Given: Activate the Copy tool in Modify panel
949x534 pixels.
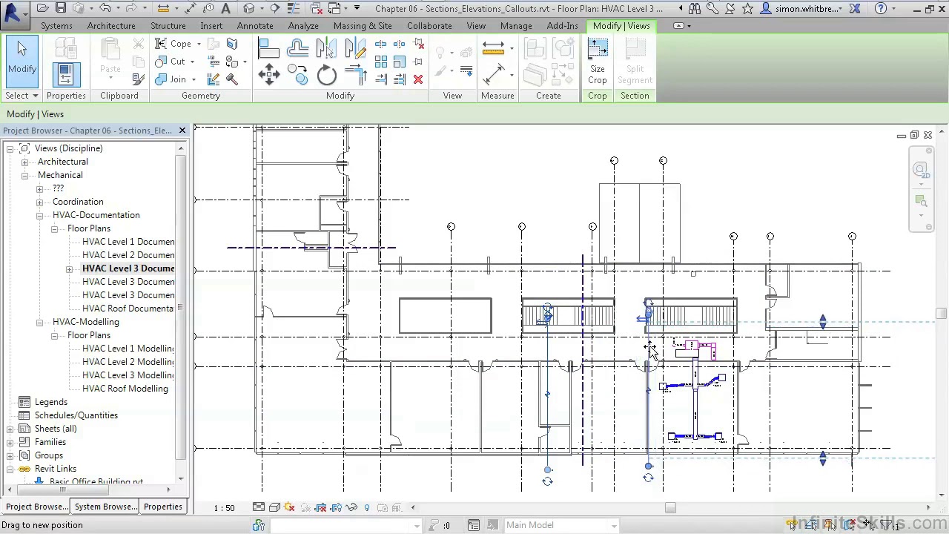Looking at the screenshot, I should pos(297,75).
